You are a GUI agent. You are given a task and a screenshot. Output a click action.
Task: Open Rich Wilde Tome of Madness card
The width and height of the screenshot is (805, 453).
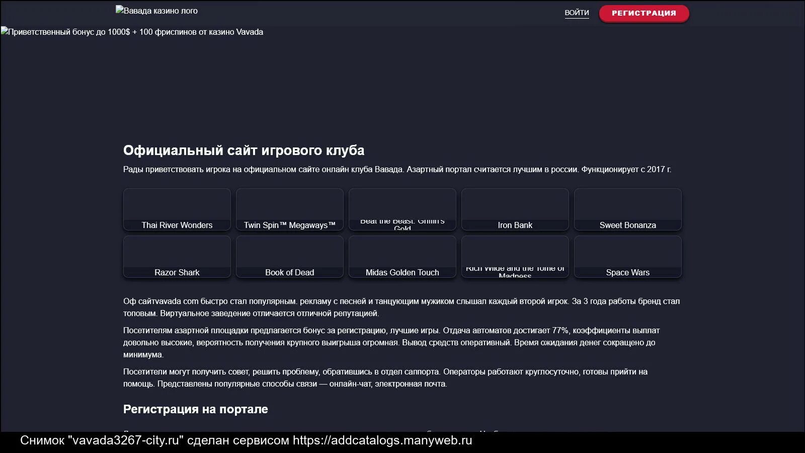click(515, 257)
